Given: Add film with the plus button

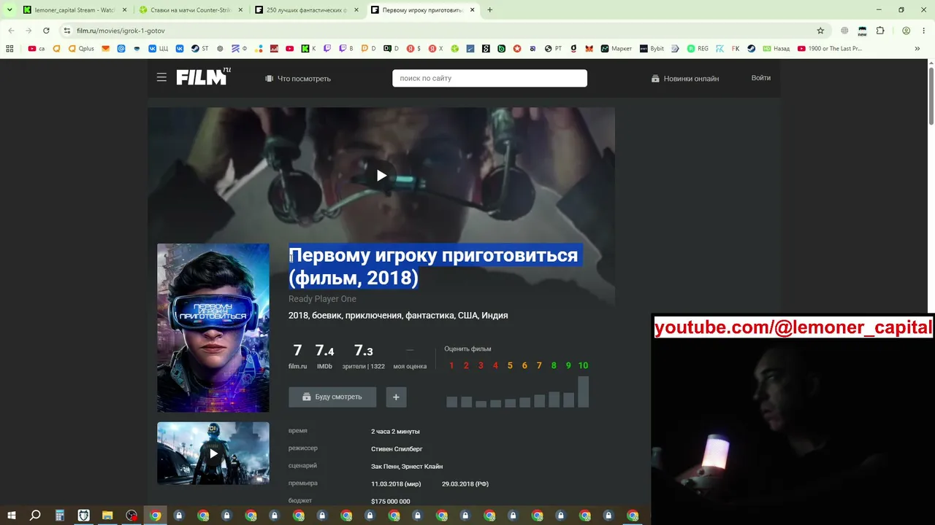Looking at the screenshot, I should 396,397.
